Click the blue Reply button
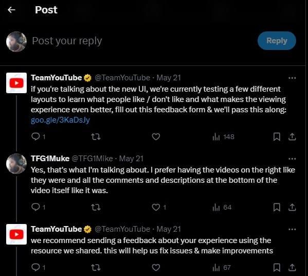 (277, 41)
